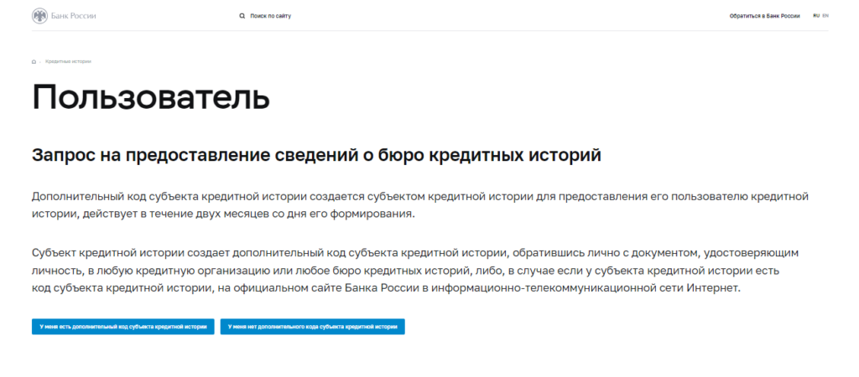The image size is (859, 377).
Task: Click the home icon in the breadcrumb
Action: pos(34,62)
